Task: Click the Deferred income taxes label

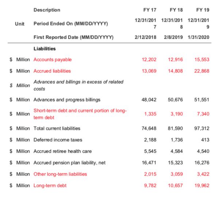Action: pyautogui.click(x=58, y=139)
